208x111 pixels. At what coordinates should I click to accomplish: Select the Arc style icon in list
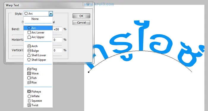[29, 28]
